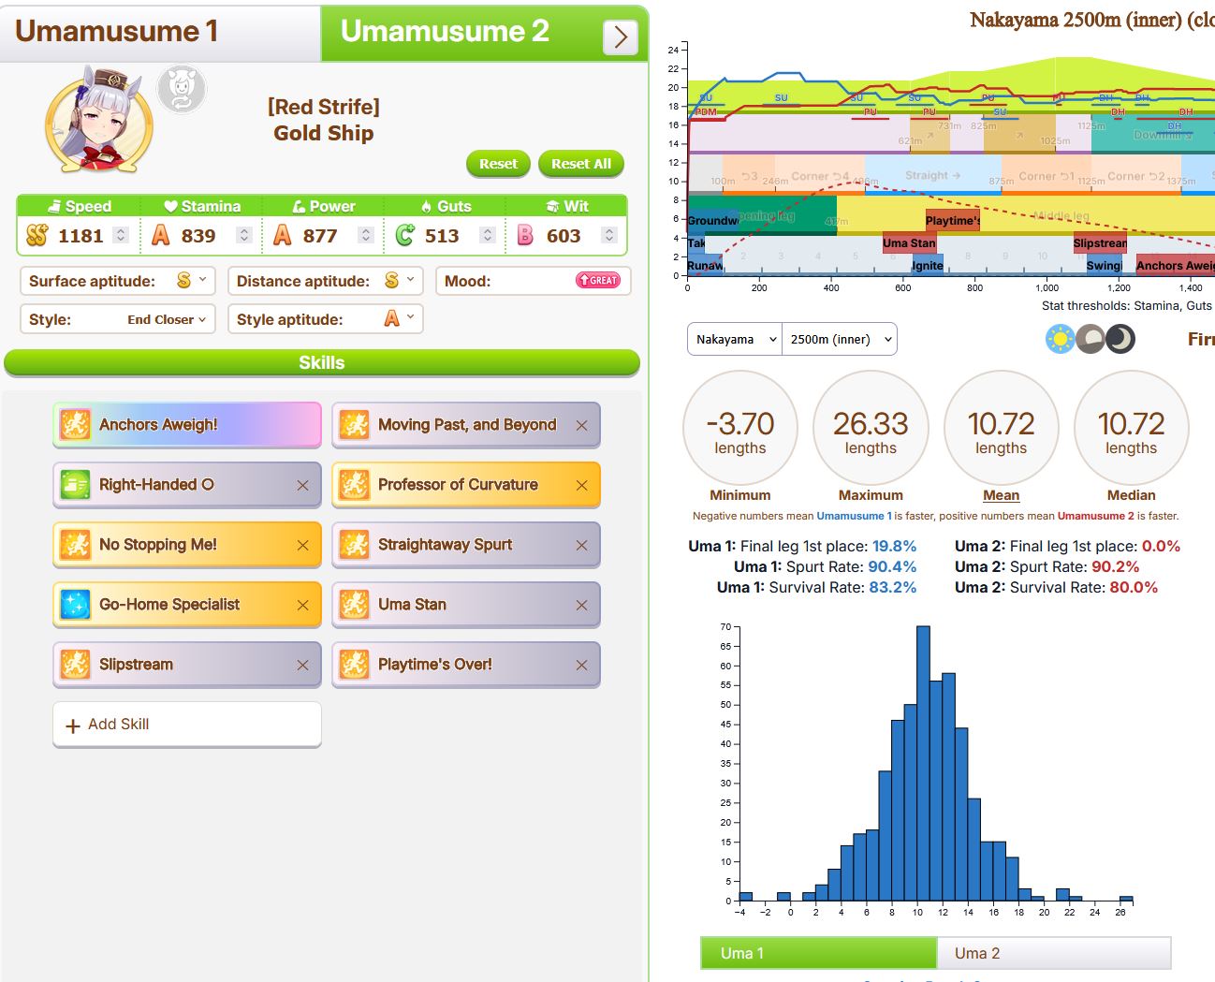Viewport: 1215px width, 982px height.
Task: Click the Playtime's skill marker on the race chart
Action: (x=953, y=221)
